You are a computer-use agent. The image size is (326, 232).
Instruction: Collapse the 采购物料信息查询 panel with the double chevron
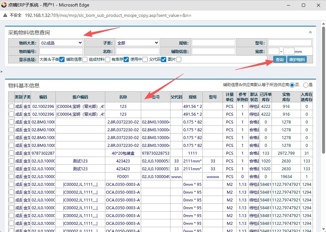tap(310, 32)
